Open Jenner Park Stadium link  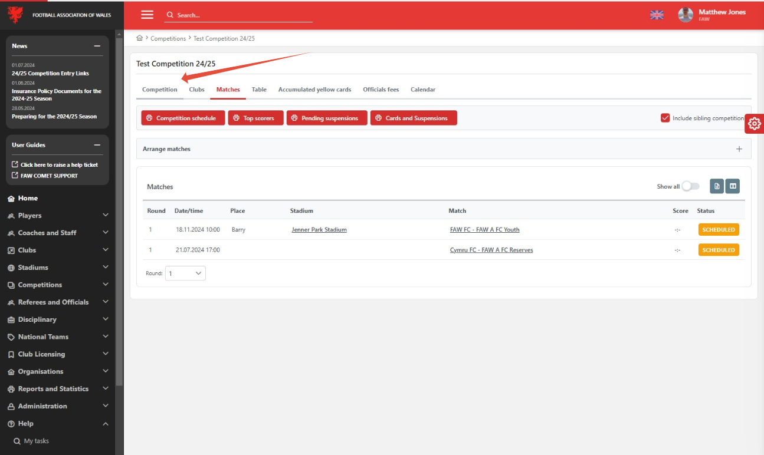(319, 230)
